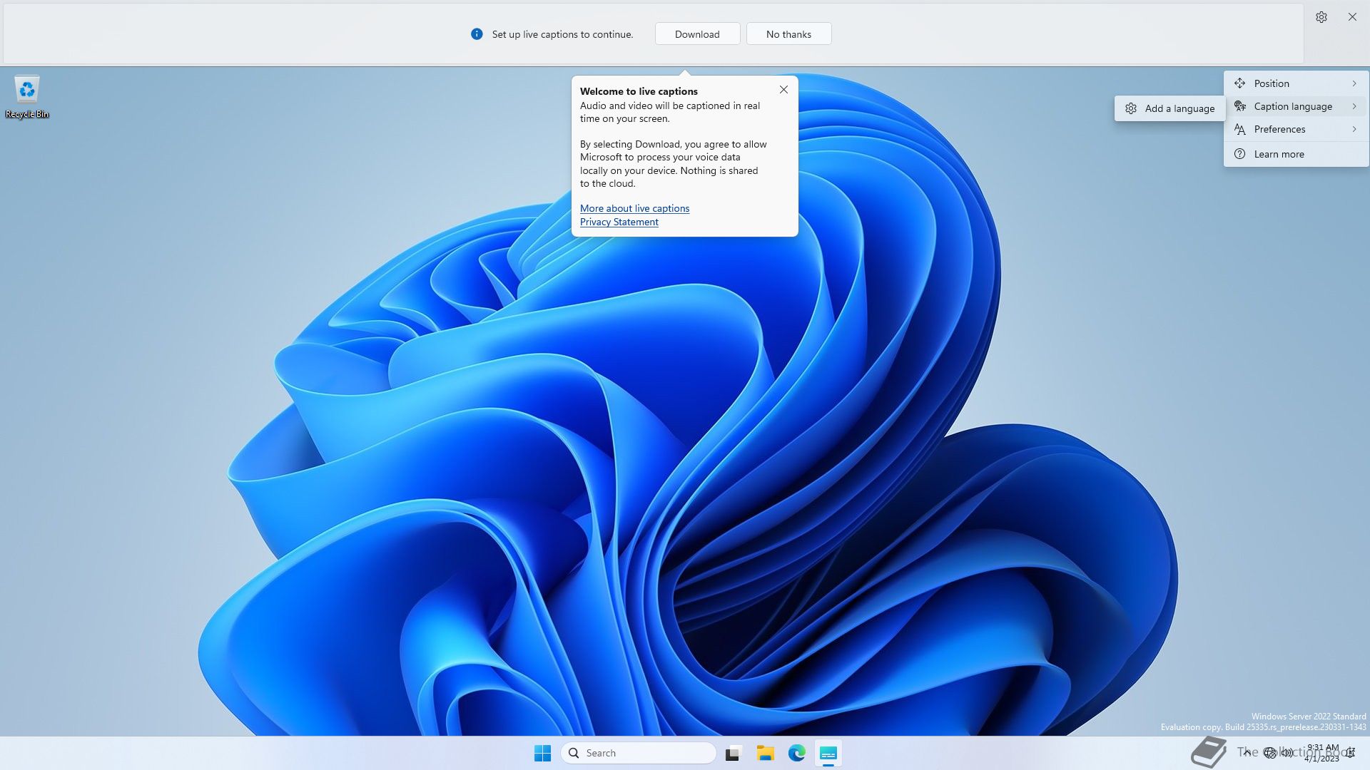Click the No thanks button
This screenshot has height=770, width=1370.
click(788, 34)
